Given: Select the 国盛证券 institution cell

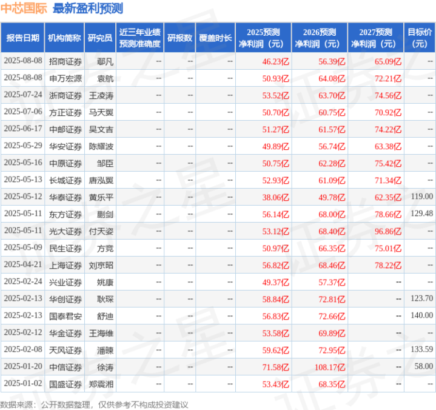Looking at the screenshot, I should click(65, 384).
